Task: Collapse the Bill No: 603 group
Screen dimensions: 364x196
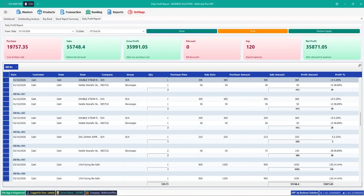Action: (11, 132)
